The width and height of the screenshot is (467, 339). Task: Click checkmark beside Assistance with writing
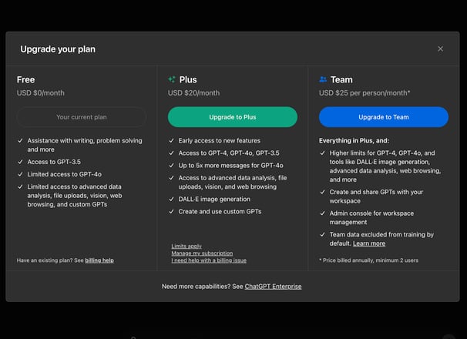20,140
